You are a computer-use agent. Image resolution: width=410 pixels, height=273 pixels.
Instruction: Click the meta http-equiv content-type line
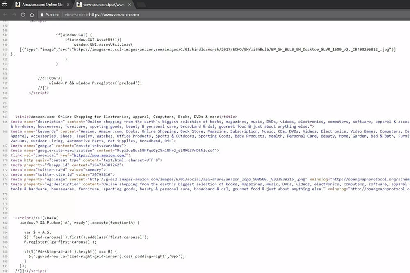point(87,160)
